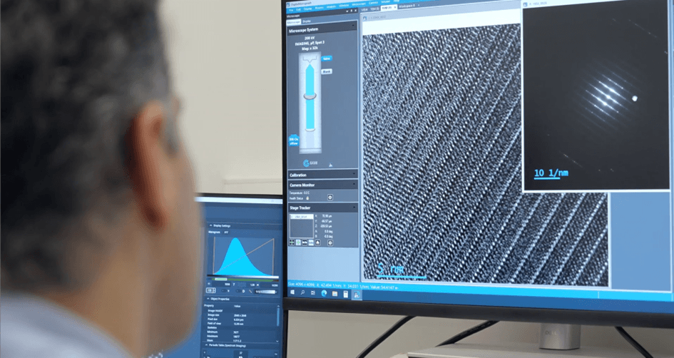Open Stage Tracker settings gear

click(330, 242)
